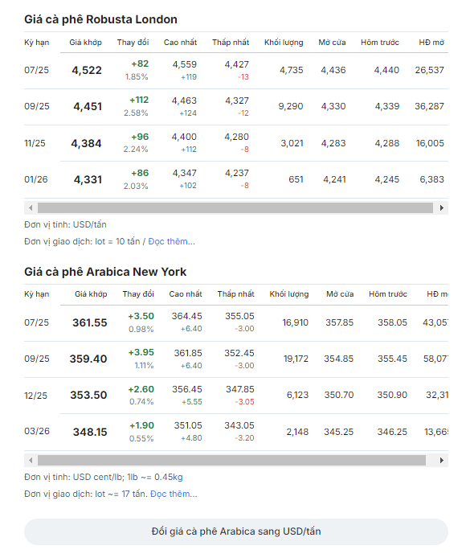Click the Robusta table horizontal scrollbar thumb
This screenshot has width=466, height=558.
pos(235,207)
